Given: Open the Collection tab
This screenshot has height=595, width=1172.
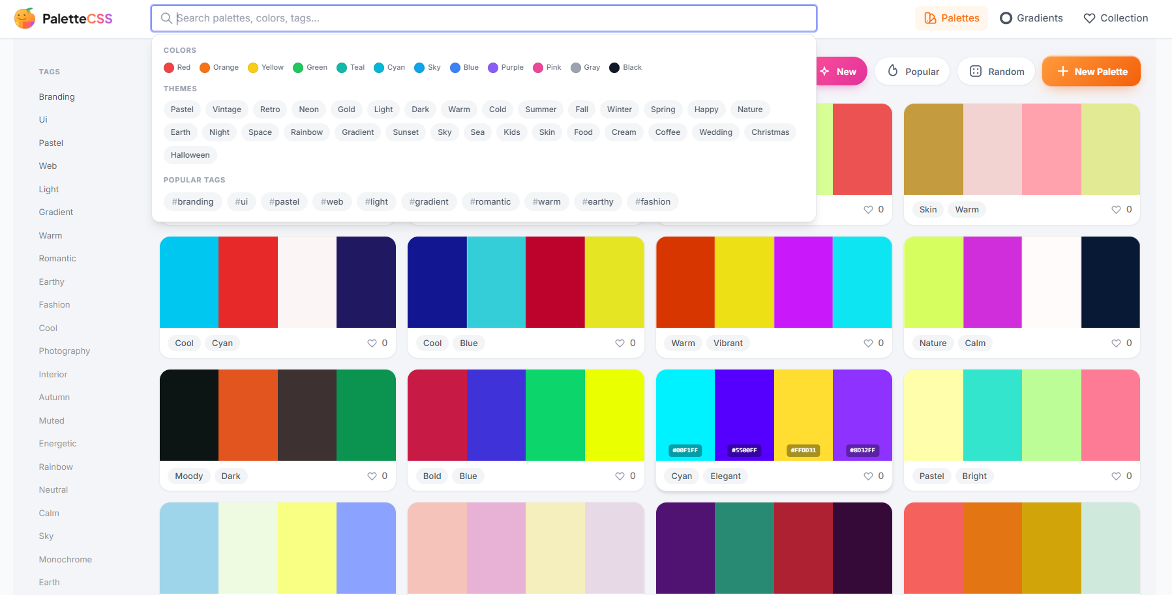Looking at the screenshot, I should click(x=1115, y=18).
